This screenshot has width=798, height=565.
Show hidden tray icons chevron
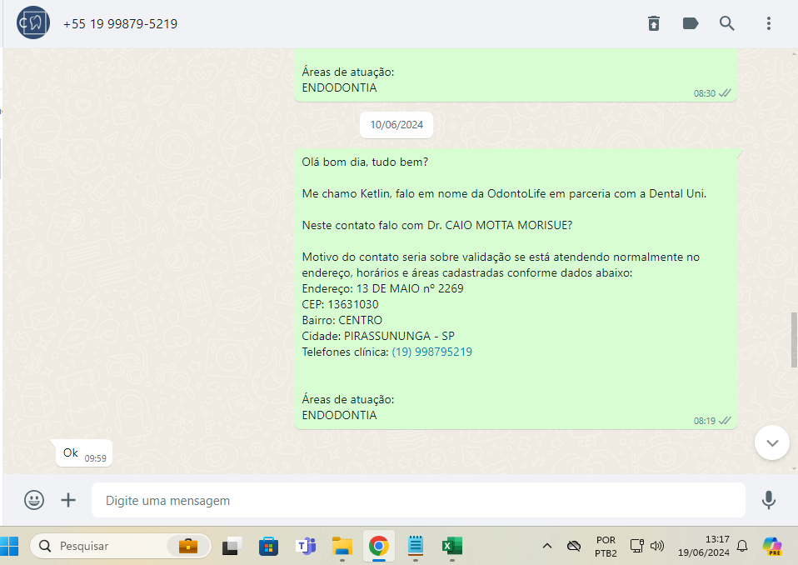[547, 546]
